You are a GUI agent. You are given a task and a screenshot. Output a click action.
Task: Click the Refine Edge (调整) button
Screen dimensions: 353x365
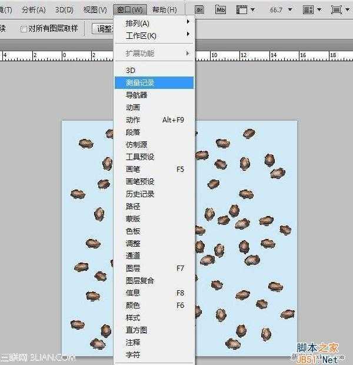[104, 29]
